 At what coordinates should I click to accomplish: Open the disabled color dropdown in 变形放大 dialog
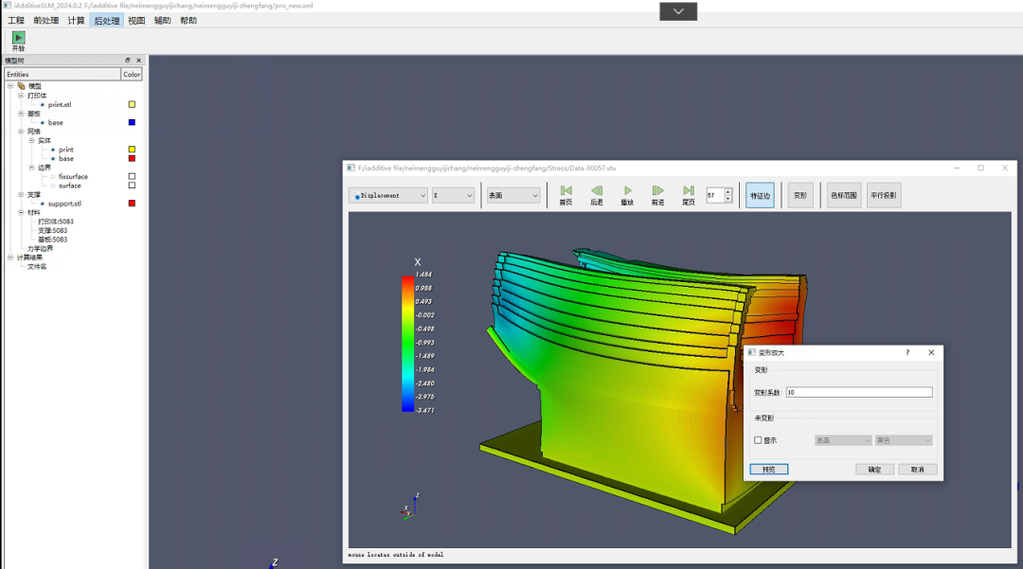click(x=904, y=440)
